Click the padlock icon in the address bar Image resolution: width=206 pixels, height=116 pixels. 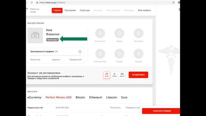[x=37, y=3]
